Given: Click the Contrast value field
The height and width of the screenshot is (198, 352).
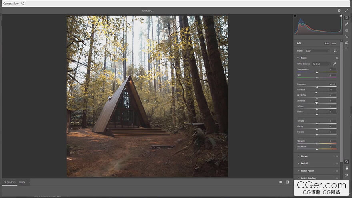Looking at the screenshot, I should tap(332, 90).
